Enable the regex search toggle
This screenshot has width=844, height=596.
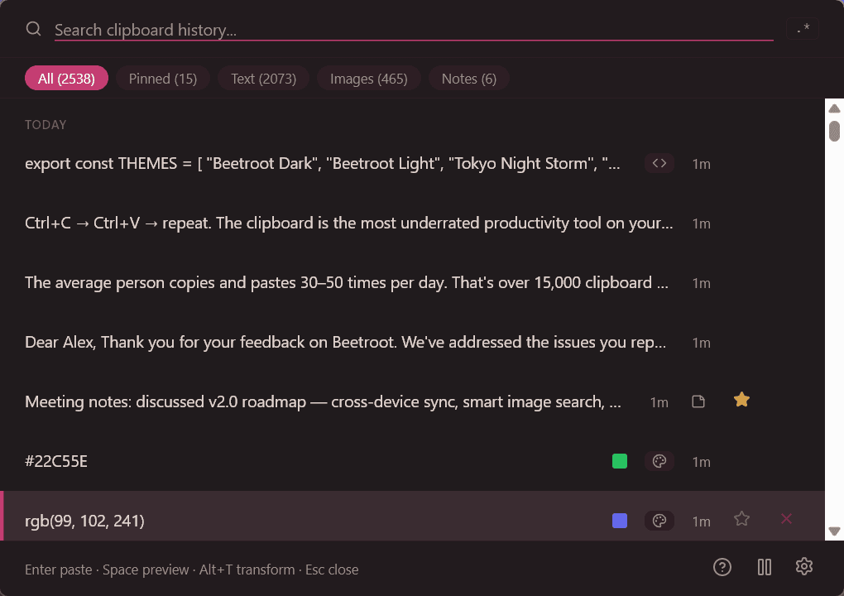pyautogui.click(x=802, y=27)
